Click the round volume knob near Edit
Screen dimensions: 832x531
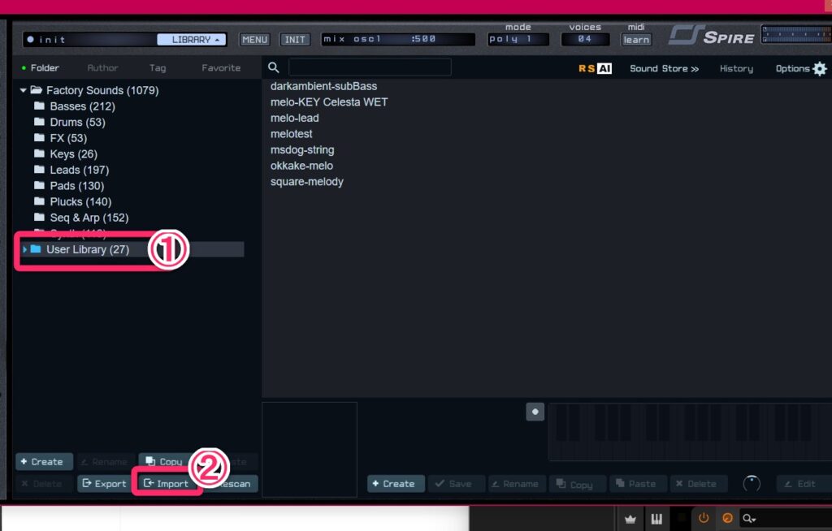(x=752, y=484)
